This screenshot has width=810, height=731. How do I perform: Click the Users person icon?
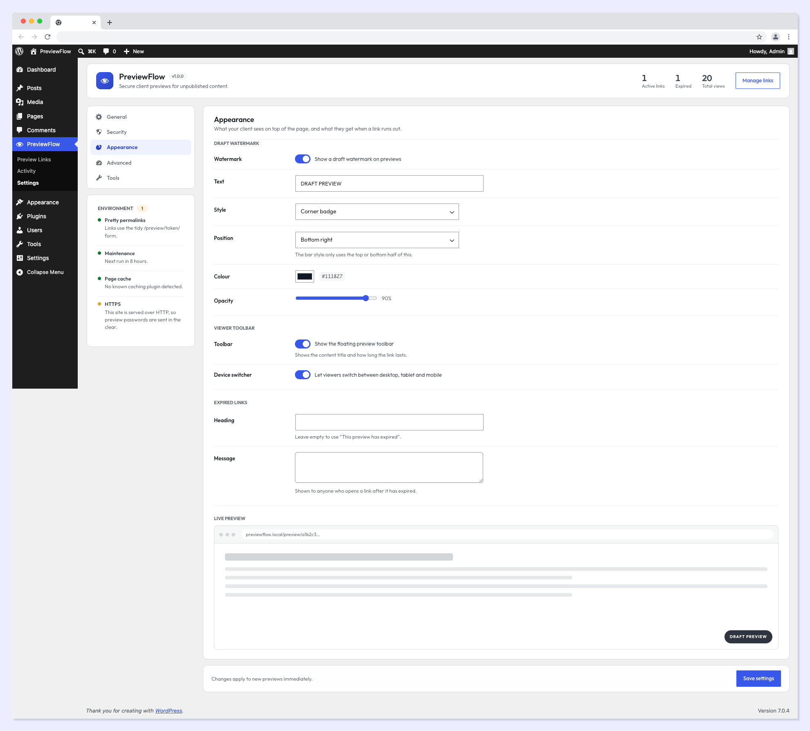[20, 230]
